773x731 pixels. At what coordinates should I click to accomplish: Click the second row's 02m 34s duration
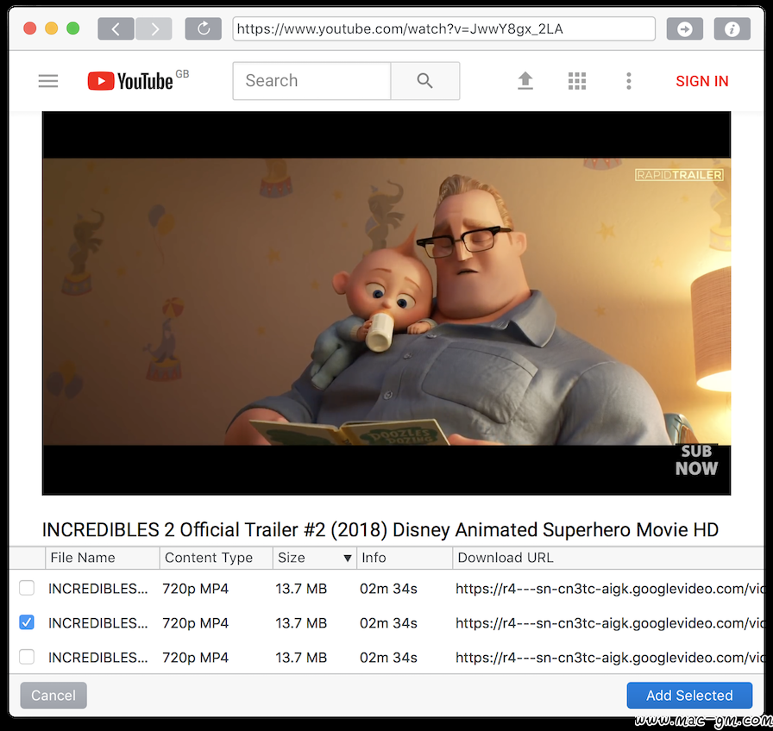[x=388, y=623]
